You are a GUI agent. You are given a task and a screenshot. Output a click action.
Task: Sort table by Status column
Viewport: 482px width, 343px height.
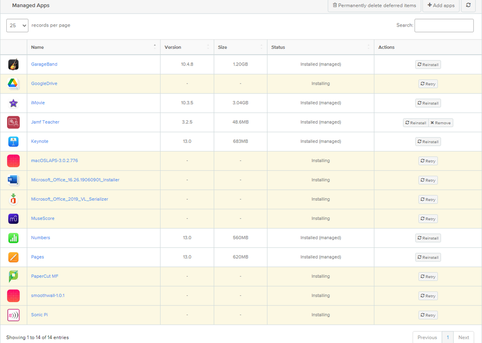(x=321, y=47)
